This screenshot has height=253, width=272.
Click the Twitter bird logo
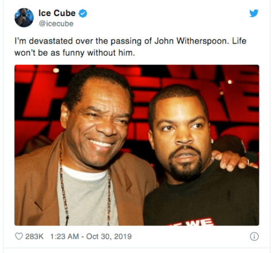[254, 13]
